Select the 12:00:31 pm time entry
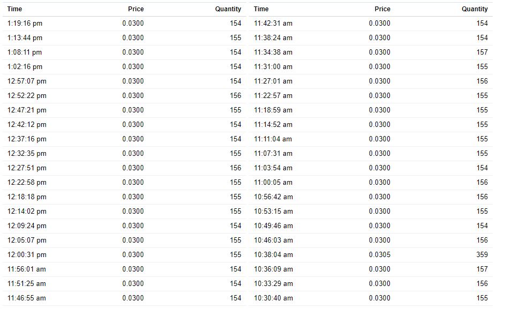Viewport: 505px width, 316px height. (x=27, y=255)
